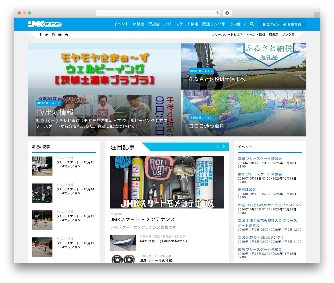Open イベント情報 in secondary navigation
This screenshot has height=283, width=334.
tap(256, 34)
